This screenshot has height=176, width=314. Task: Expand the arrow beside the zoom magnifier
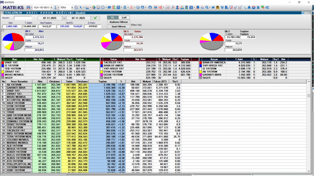click(210, 7)
